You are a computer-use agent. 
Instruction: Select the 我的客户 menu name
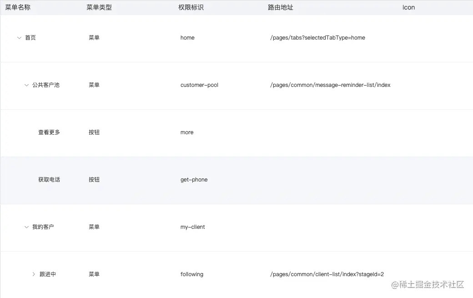[x=43, y=227]
